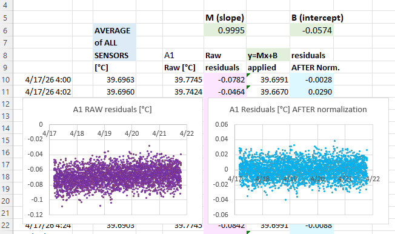The image size is (395, 234).
Task: Select the after-normalization residual cell 0.0290
Action: [x=311, y=92]
